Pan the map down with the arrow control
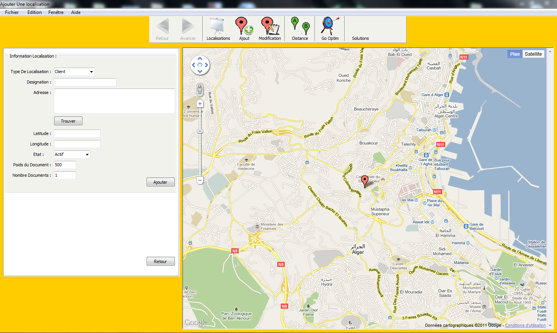 point(200,72)
